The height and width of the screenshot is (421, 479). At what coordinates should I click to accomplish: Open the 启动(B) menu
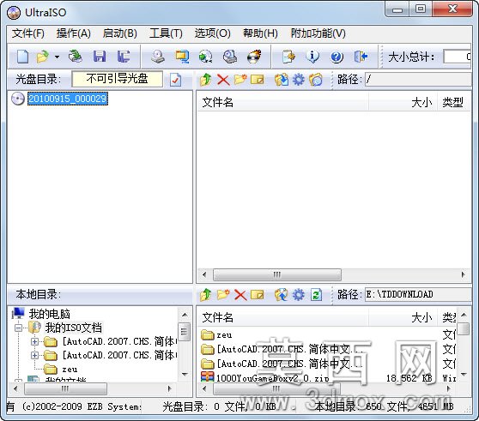[x=120, y=33]
